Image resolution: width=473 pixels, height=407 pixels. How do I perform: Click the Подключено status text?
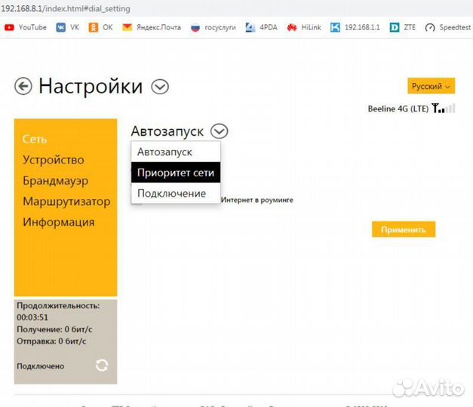click(x=41, y=366)
